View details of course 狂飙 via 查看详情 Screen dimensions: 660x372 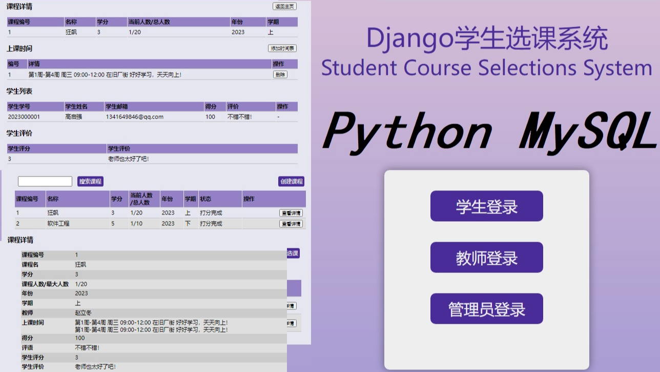[x=291, y=213]
